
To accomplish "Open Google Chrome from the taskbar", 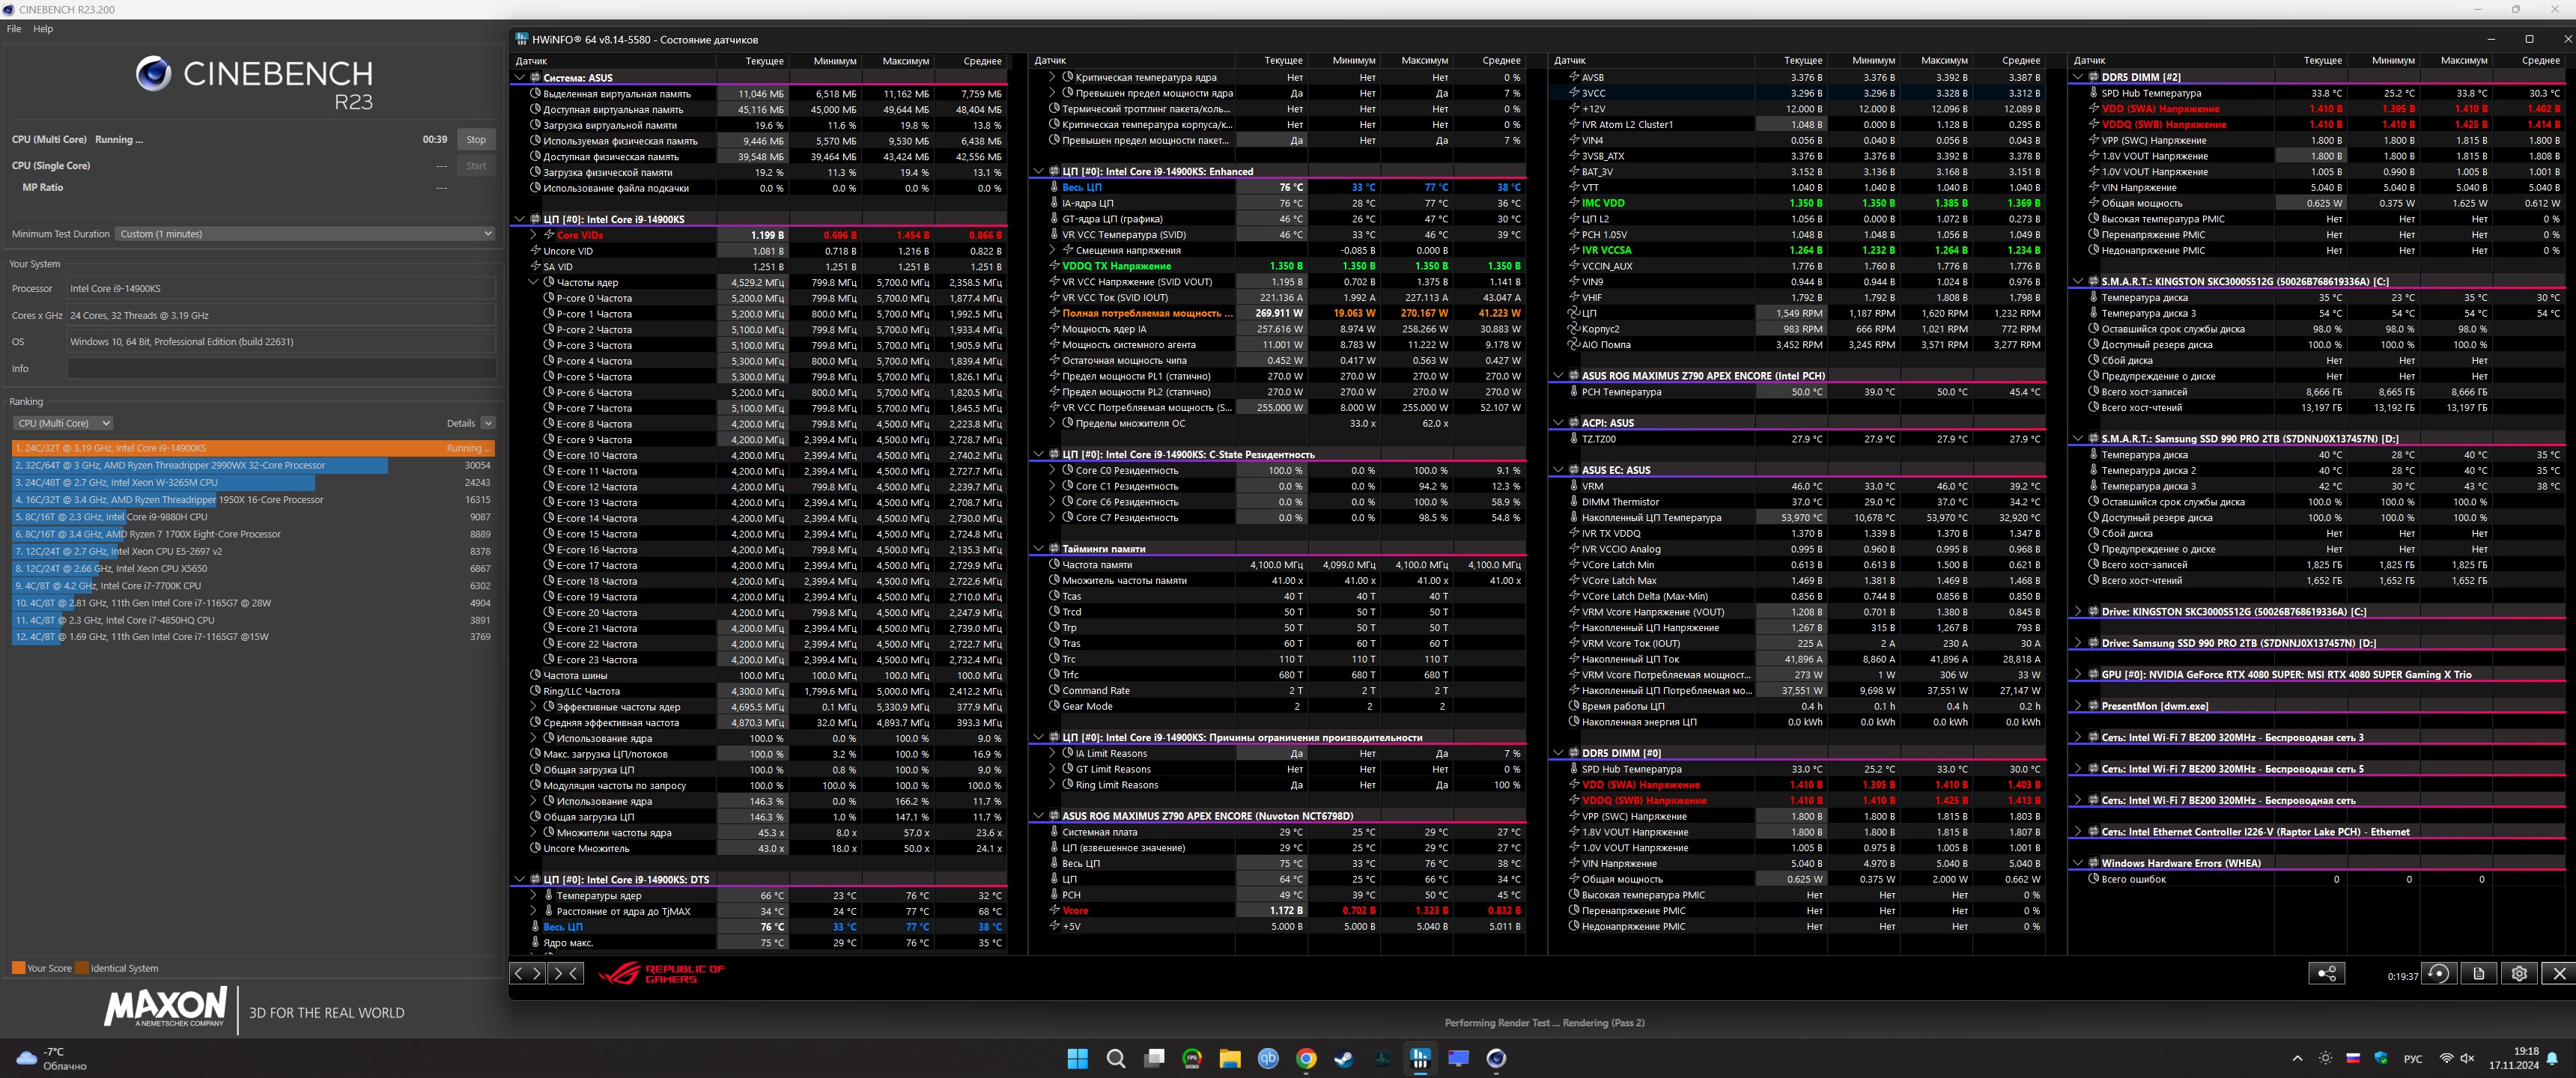I will (x=1306, y=1058).
